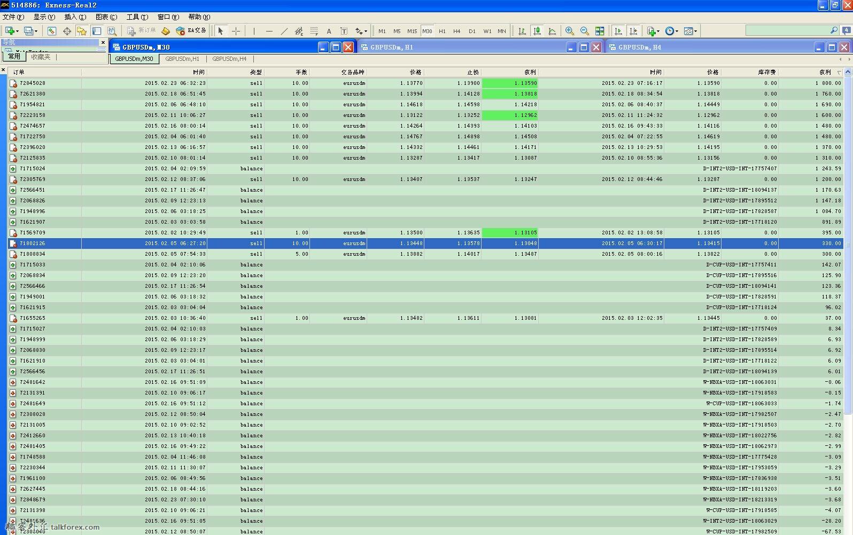Screen dimensions: 853x535
Task: Switch to the H4 timeframe
Action: (456, 31)
